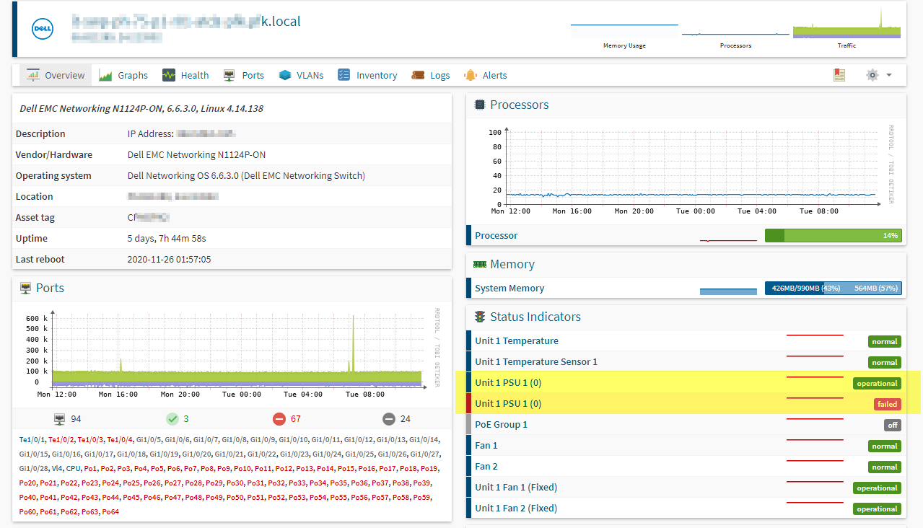Click the Dell logo icon
The width and height of the screenshot is (923, 528).
tap(43, 29)
